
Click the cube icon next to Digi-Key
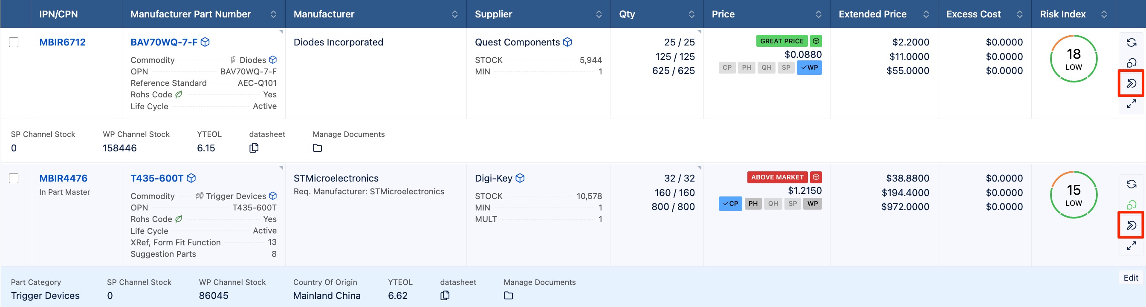tap(520, 178)
